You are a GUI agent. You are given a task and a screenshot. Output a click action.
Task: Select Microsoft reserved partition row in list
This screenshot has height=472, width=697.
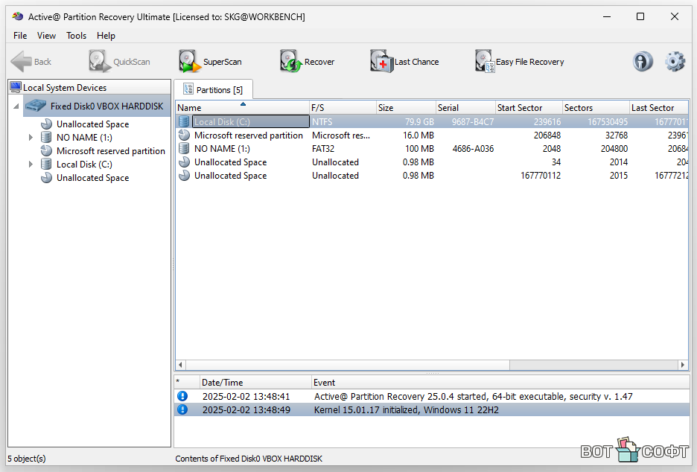click(432, 135)
